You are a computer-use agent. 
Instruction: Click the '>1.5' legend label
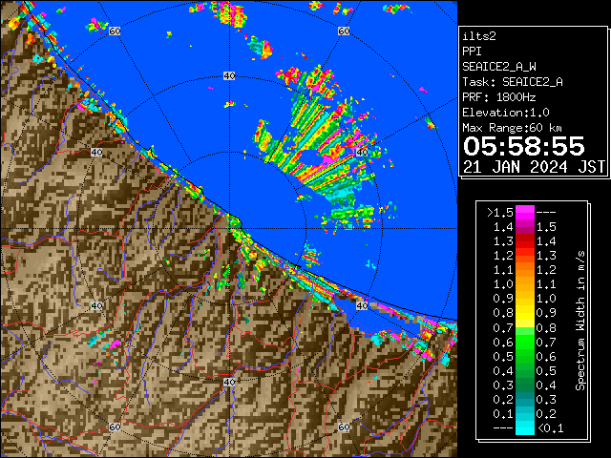click(x=500, y=213)
